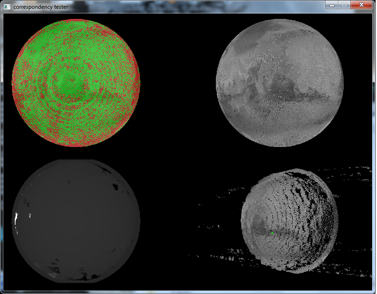Click the center of the green correspondence sphere
377x294 pixels.
pos(75,83)
